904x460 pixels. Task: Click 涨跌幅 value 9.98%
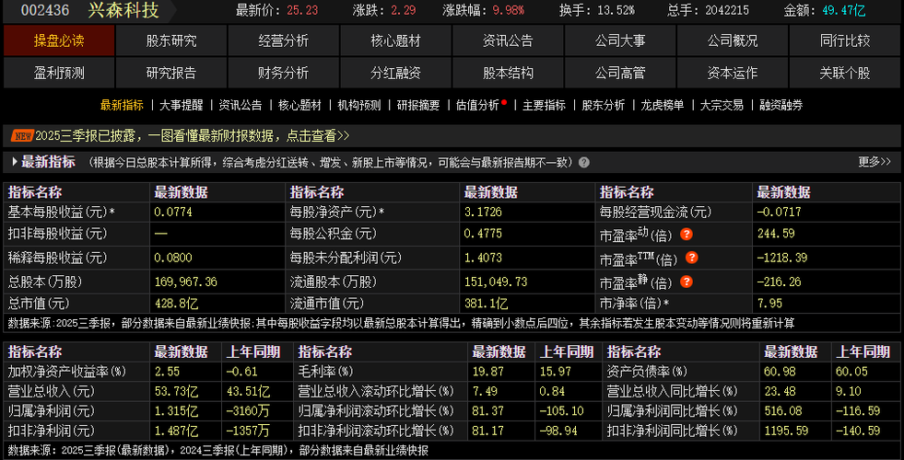(x=509, y=10)
